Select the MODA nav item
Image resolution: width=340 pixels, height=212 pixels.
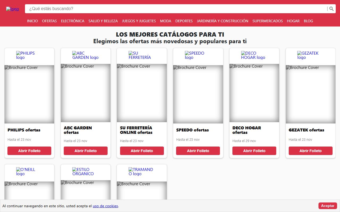pyautogui.click(x=165, y=21)
